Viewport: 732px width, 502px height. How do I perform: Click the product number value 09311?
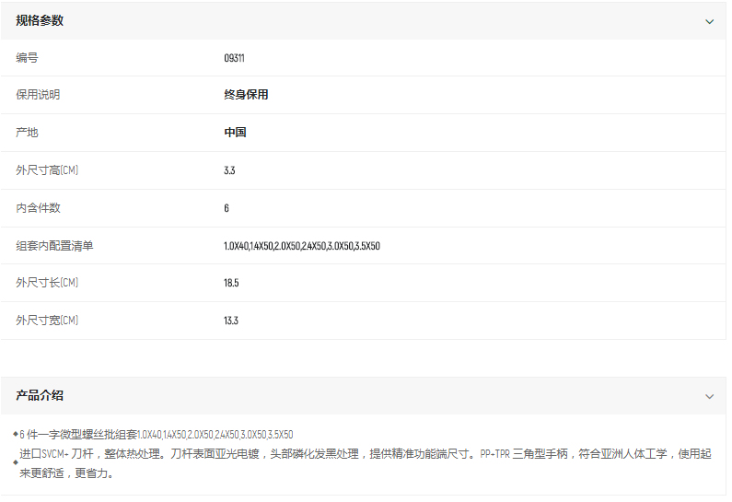pyautogui.click(x=234, y=58)
